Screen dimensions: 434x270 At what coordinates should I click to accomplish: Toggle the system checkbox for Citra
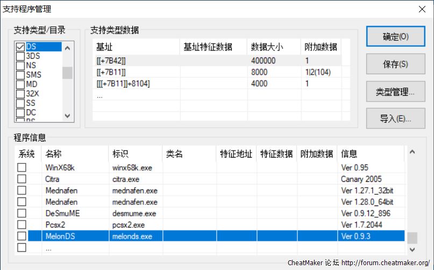tap(22, 179)
